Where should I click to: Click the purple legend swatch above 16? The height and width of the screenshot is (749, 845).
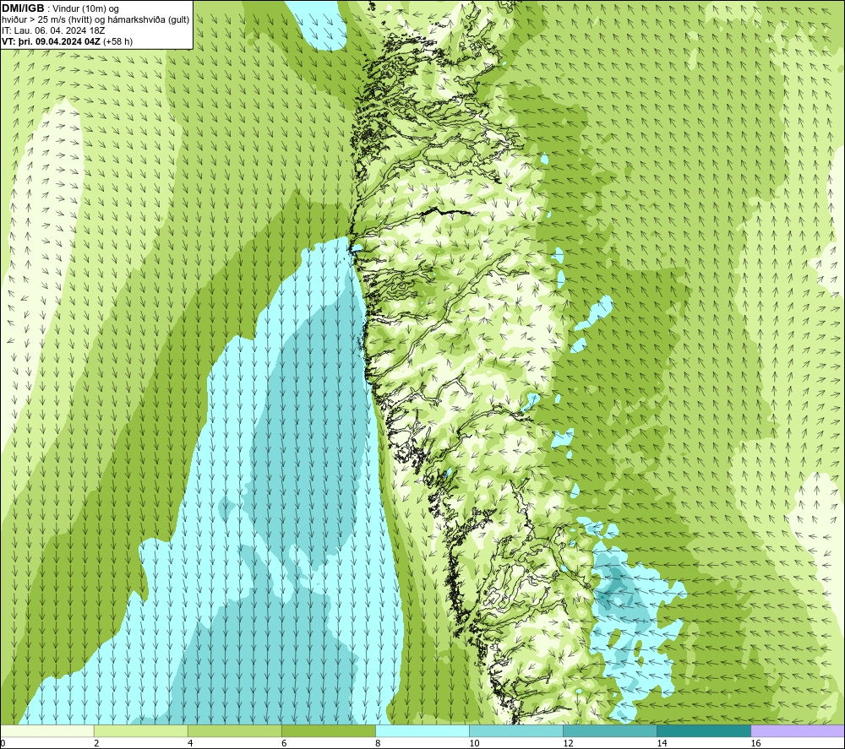pyautogui.click(x=798, y=730)
